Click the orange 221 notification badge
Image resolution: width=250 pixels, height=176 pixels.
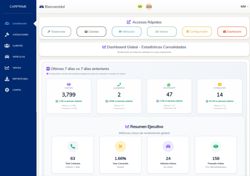(149, 7)
